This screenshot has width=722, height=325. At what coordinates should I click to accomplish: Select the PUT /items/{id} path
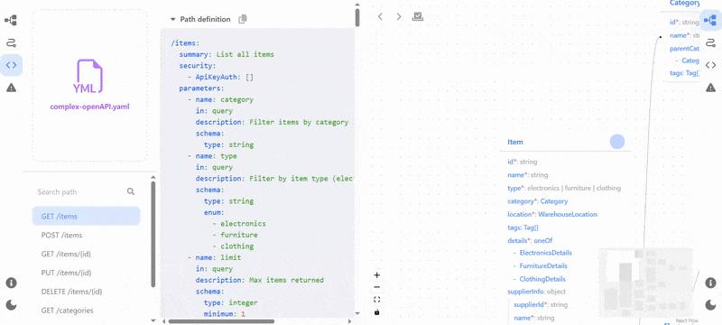86,273
